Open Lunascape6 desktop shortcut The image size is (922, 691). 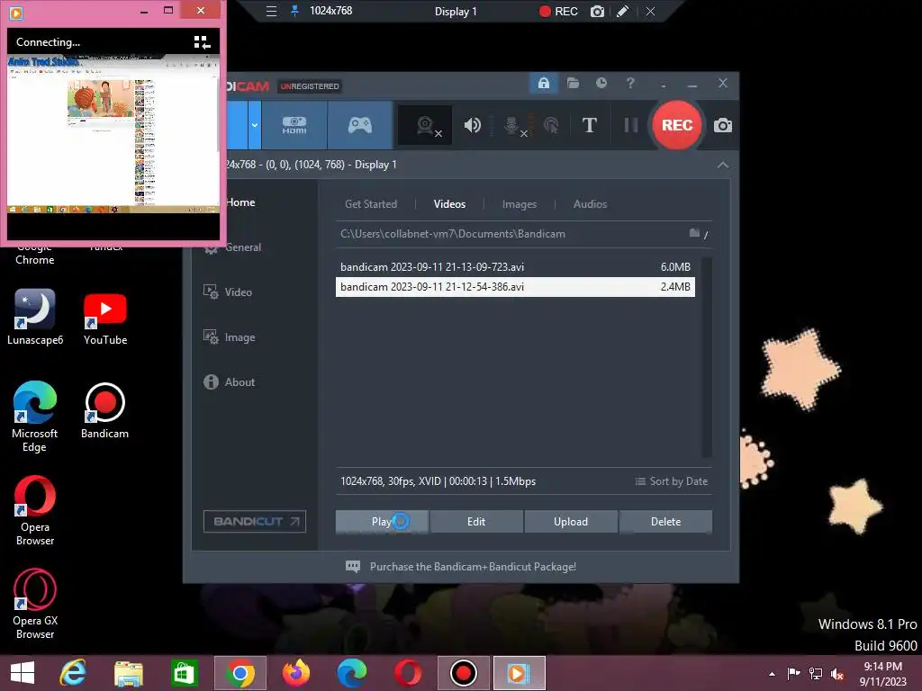click(x=35, y=318)
